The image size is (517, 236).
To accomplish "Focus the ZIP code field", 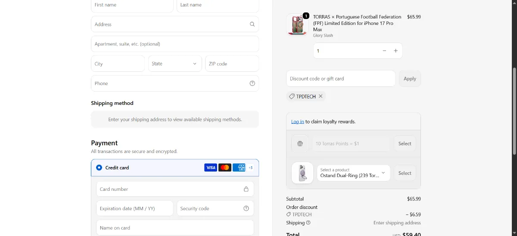I will pyautogui.click(x=232, y=64).
